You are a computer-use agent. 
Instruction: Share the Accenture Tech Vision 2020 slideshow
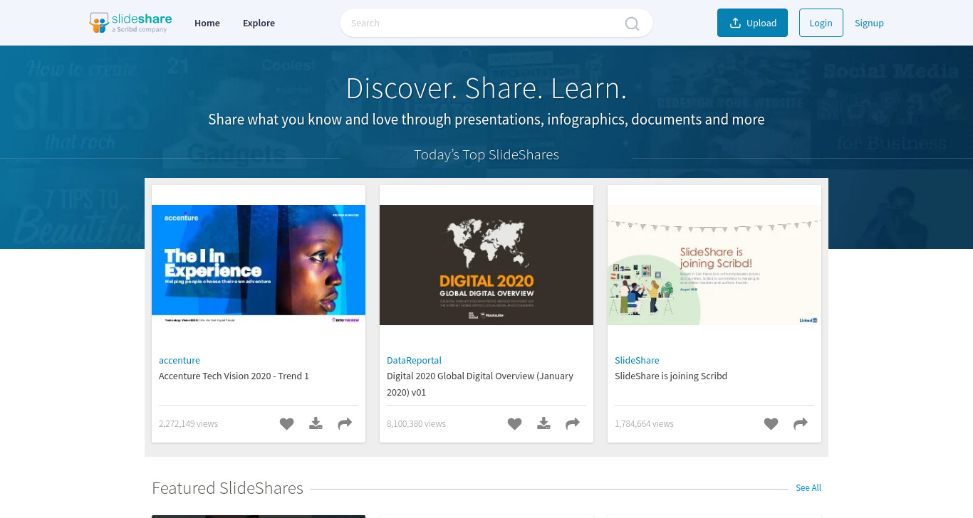pos(345,423)
